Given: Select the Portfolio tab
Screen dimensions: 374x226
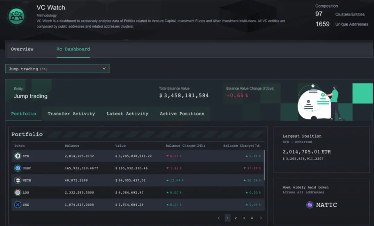Looking at the screenshot, I should pos(24,114).
